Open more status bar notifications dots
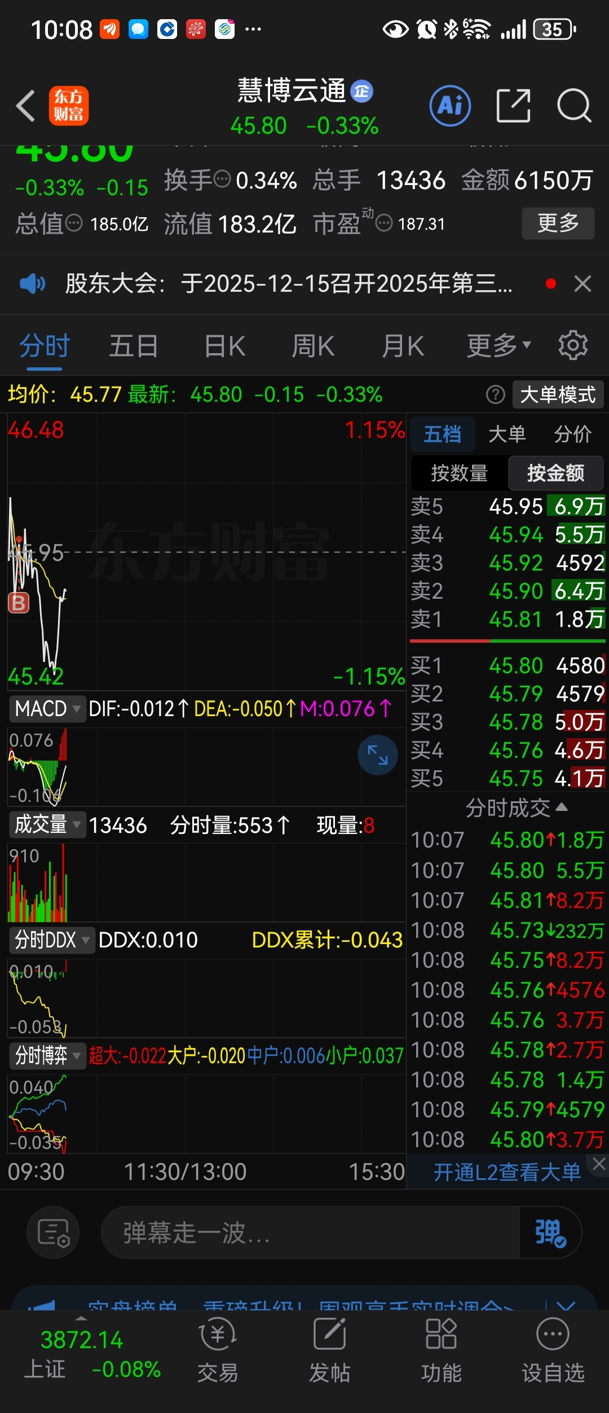609x1413 pixels. (x=253, y=29)
